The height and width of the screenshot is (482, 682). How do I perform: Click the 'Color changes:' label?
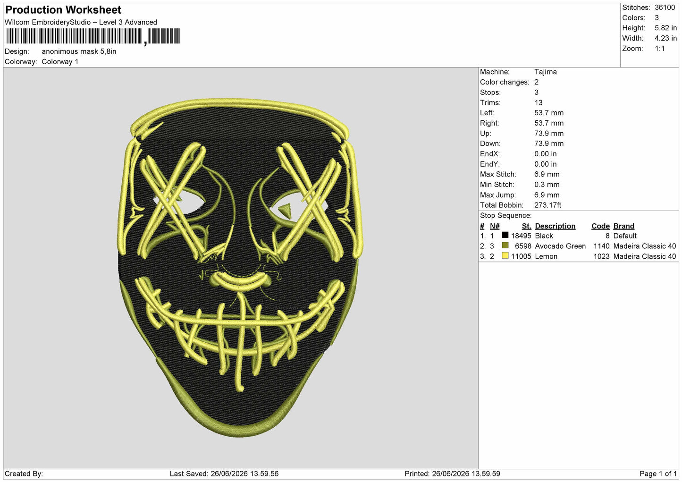(x=505, y=82)
